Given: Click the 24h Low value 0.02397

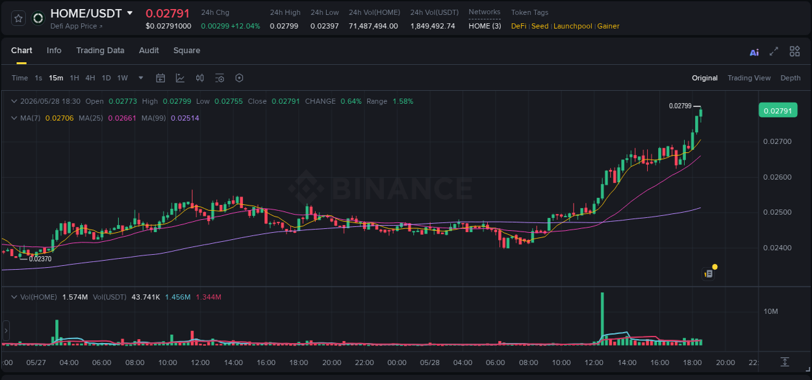Looking at the screenshot, I should [324, 26].
